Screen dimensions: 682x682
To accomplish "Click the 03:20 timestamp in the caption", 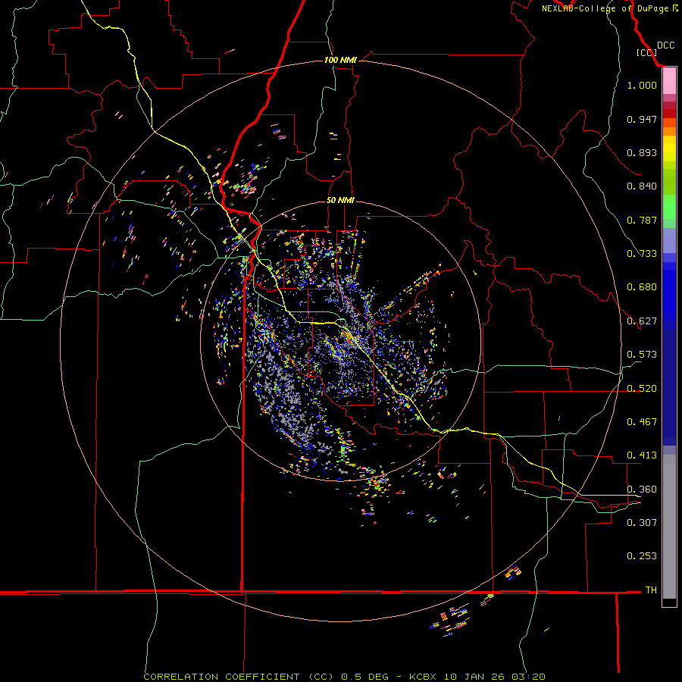I will 528,677.
